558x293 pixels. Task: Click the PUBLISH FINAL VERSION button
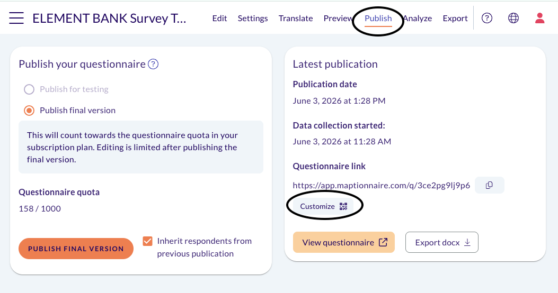click(x=76, y=249)
